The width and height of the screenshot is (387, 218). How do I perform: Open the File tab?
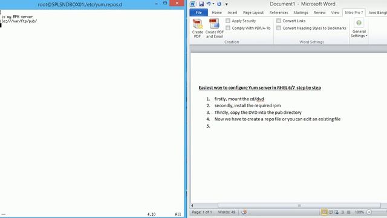199,12
